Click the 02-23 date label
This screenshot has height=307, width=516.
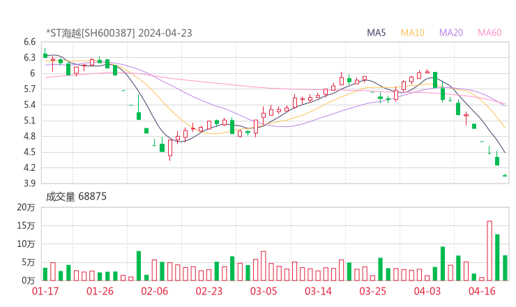click(x=209, y=291)
